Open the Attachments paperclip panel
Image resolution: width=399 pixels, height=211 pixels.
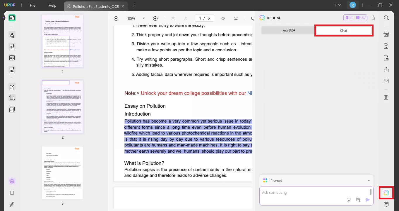click(12, 205)
